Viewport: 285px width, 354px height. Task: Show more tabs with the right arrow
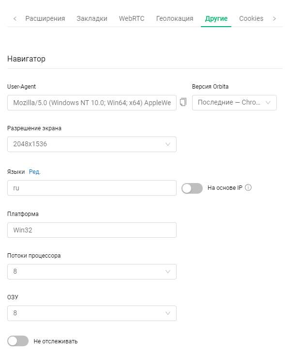pyautogui.click(x=274, y=18)
